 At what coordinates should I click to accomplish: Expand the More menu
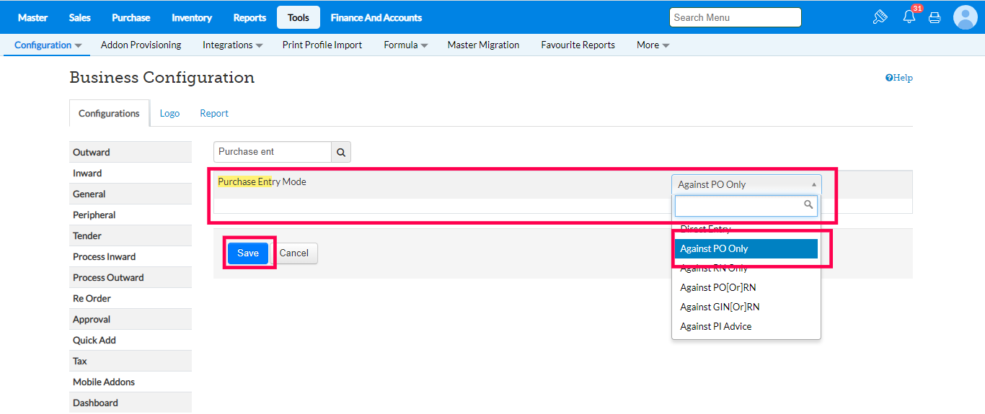coord(653,45)
